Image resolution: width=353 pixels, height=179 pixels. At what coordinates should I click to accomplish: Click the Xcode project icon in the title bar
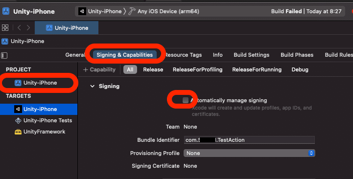6,11
